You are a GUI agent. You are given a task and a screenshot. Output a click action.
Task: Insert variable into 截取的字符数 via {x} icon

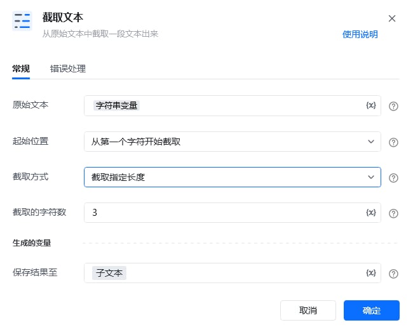coord(371,212)
